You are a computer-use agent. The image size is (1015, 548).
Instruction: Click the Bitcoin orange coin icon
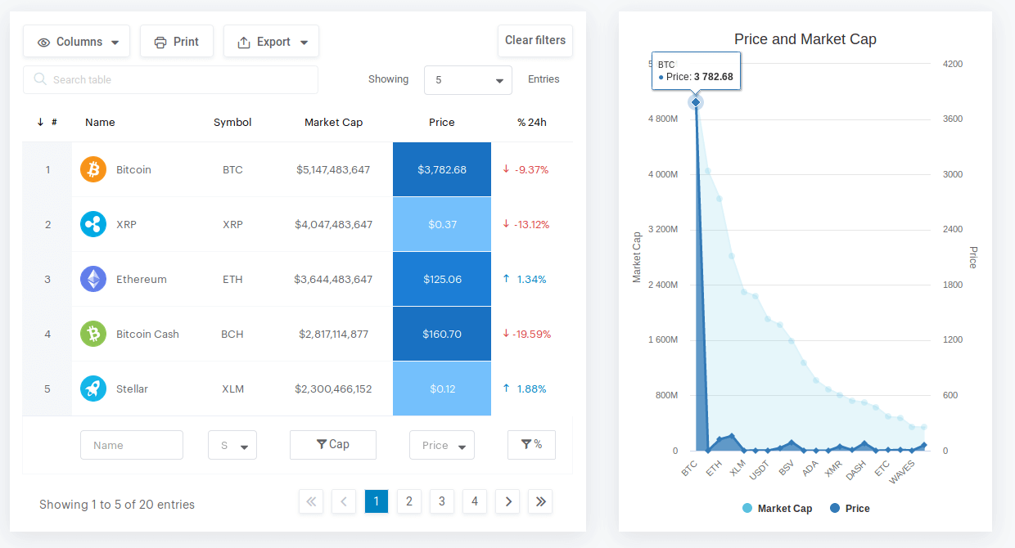93,169
